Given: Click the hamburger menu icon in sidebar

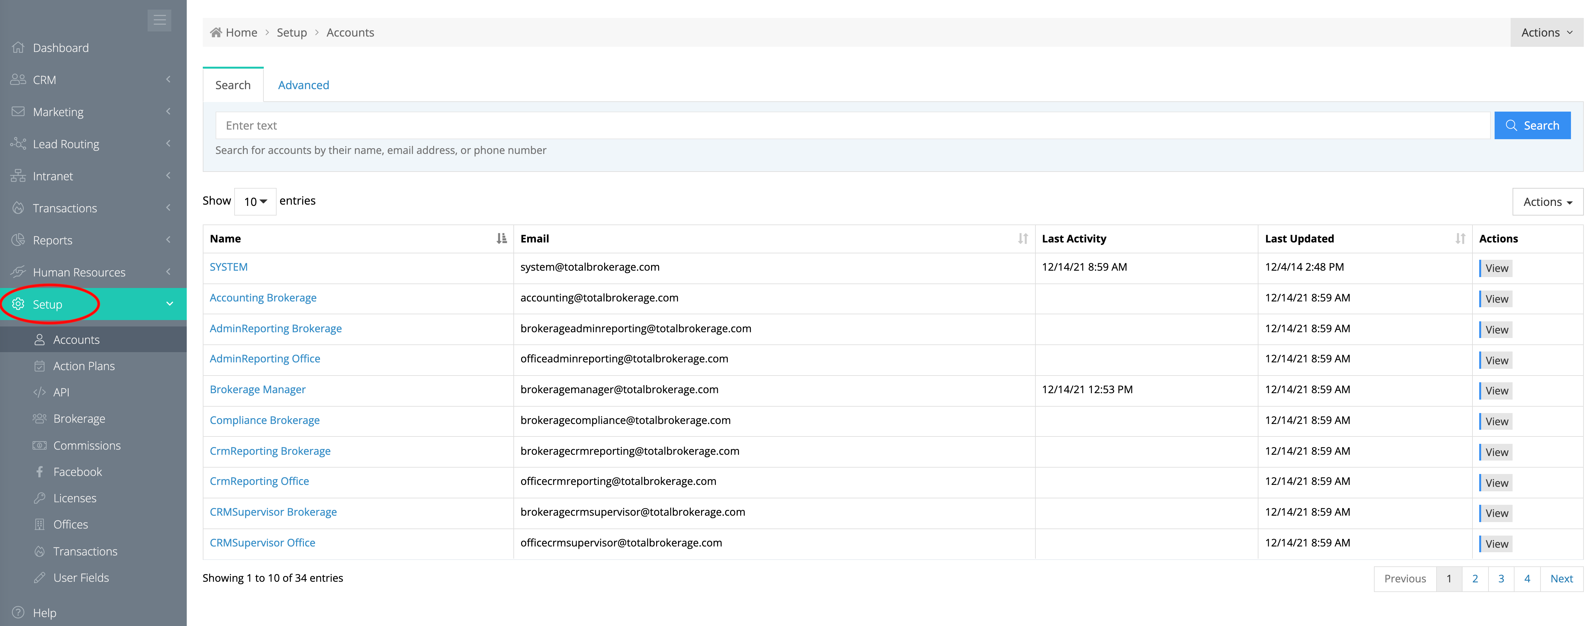Looking at the screenshot, I should tap(159, 21).
